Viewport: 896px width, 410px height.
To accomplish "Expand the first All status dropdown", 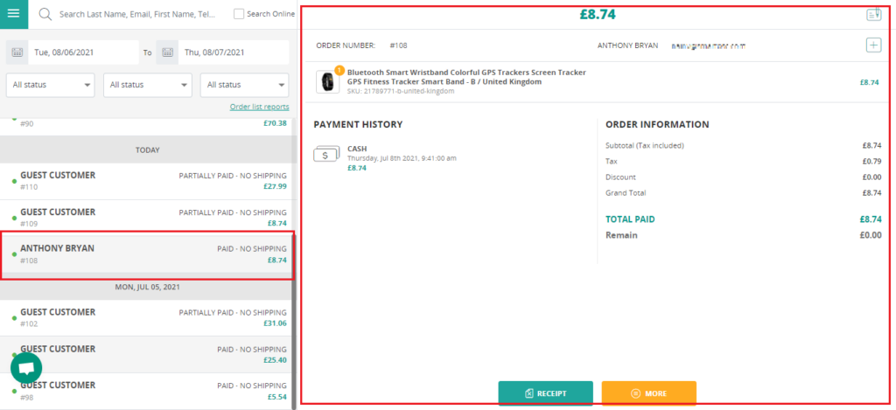I will click(50, 85).
